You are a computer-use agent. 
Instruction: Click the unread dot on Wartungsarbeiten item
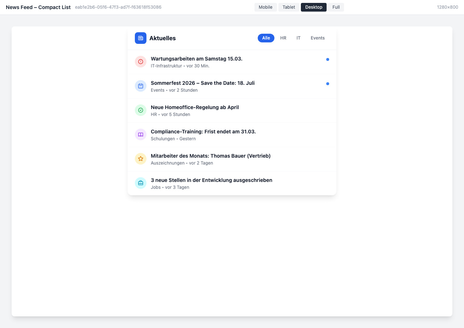[328, 59]
